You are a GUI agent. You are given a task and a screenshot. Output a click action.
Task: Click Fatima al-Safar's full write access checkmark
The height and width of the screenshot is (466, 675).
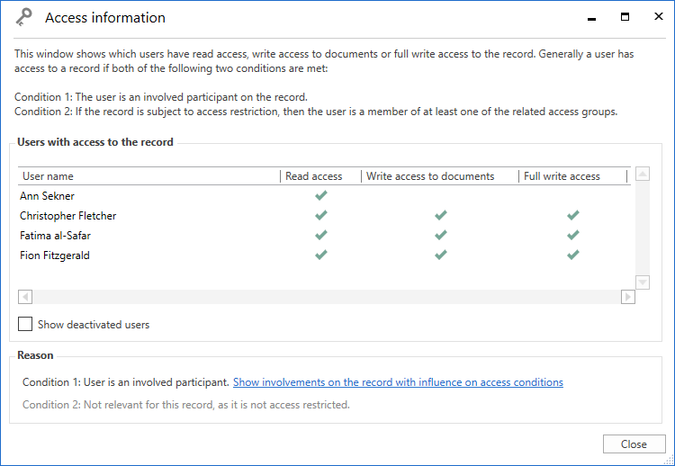pyautogui.click(x=572, y=235)
